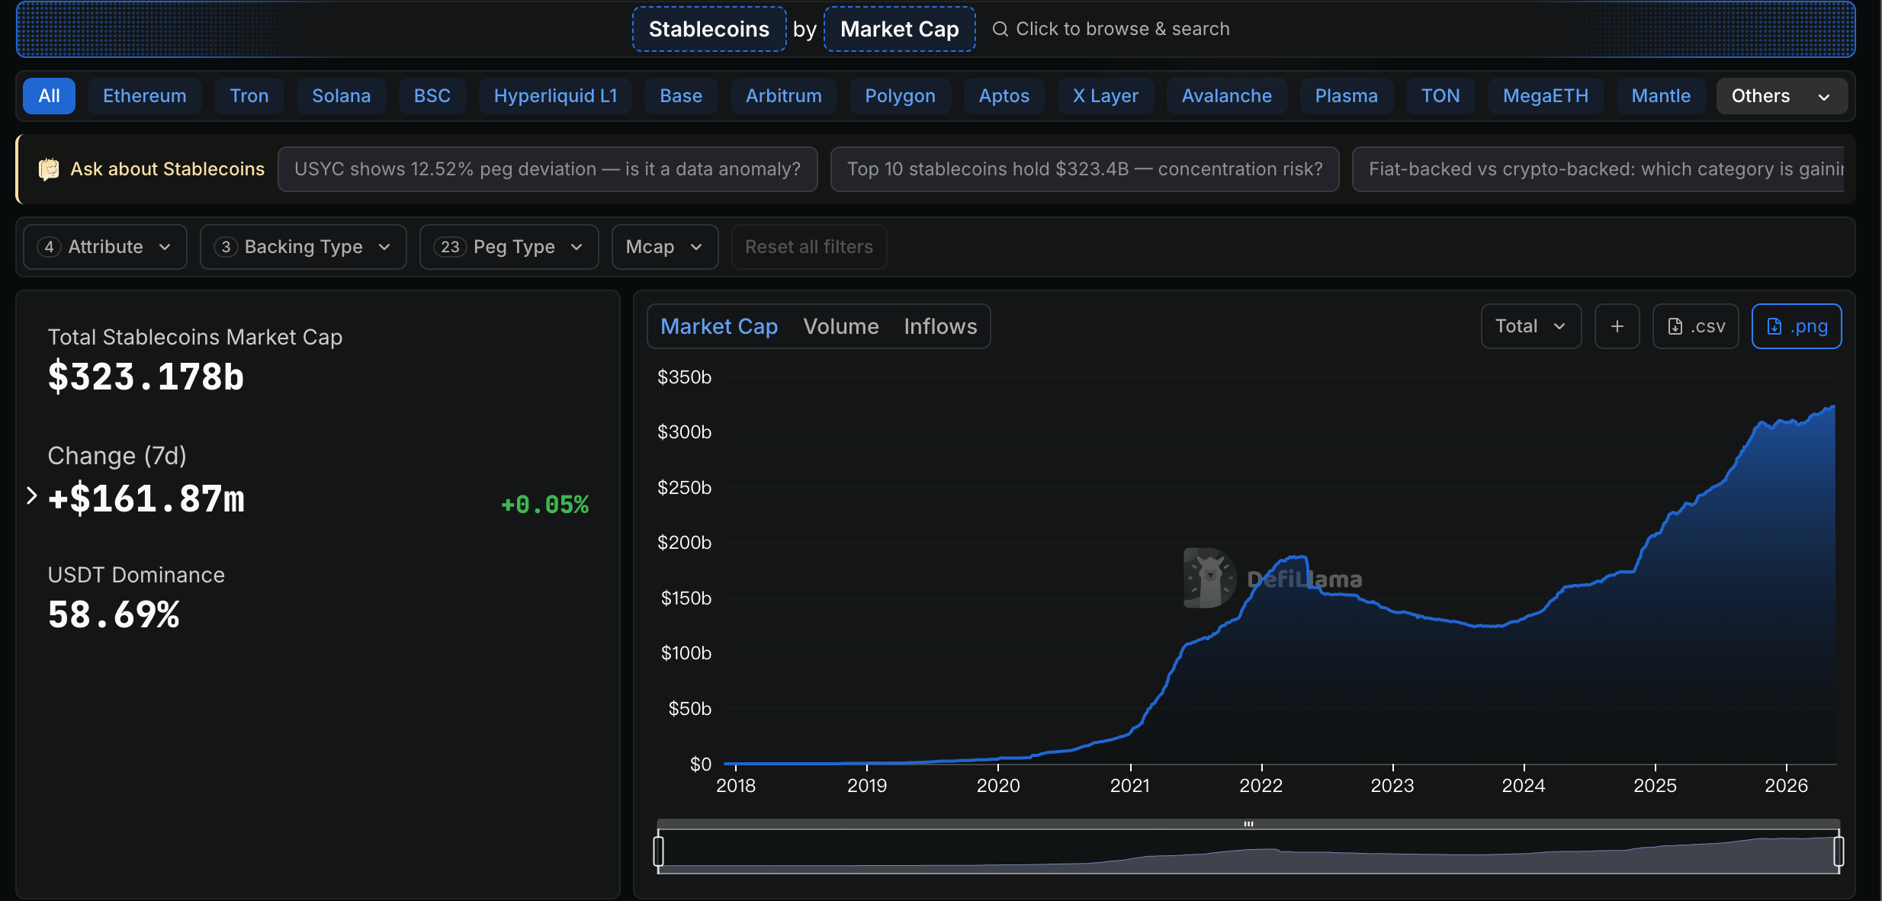This screenshot has height=901, width=1882.
Task: Click the plus add-chart icon
Action: 1617,326
